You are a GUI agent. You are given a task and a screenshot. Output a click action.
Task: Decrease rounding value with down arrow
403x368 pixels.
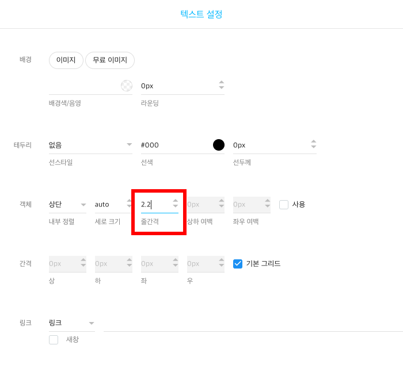tap(221, 87)
